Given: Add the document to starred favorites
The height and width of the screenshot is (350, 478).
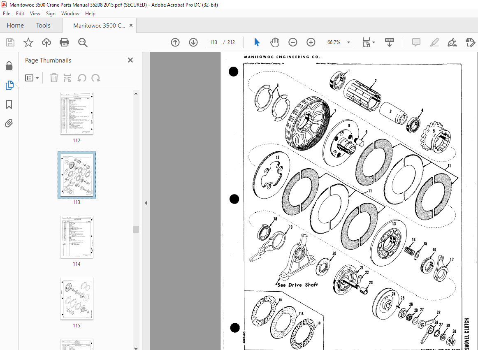Looking at the screenshot, I should 28,42.
